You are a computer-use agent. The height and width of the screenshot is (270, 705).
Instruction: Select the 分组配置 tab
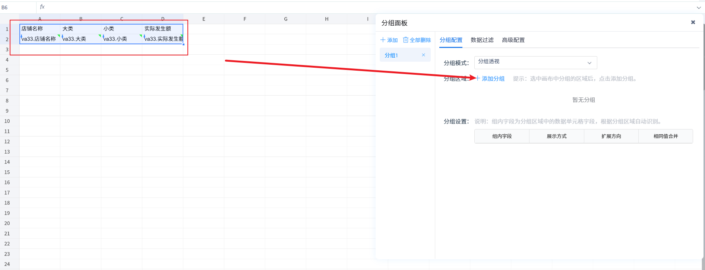[x=450, y=40]
